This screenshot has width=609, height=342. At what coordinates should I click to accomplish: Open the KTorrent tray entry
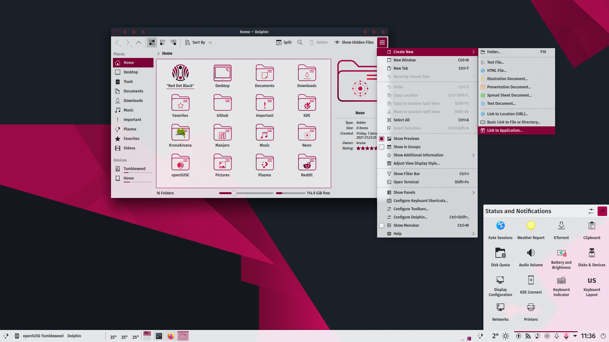tap(561, 230)
